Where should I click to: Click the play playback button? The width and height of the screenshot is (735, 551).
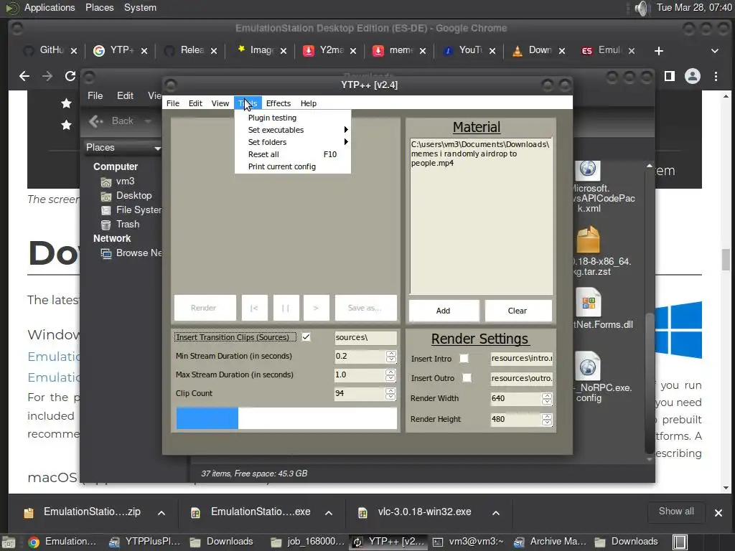click(317, 308)
